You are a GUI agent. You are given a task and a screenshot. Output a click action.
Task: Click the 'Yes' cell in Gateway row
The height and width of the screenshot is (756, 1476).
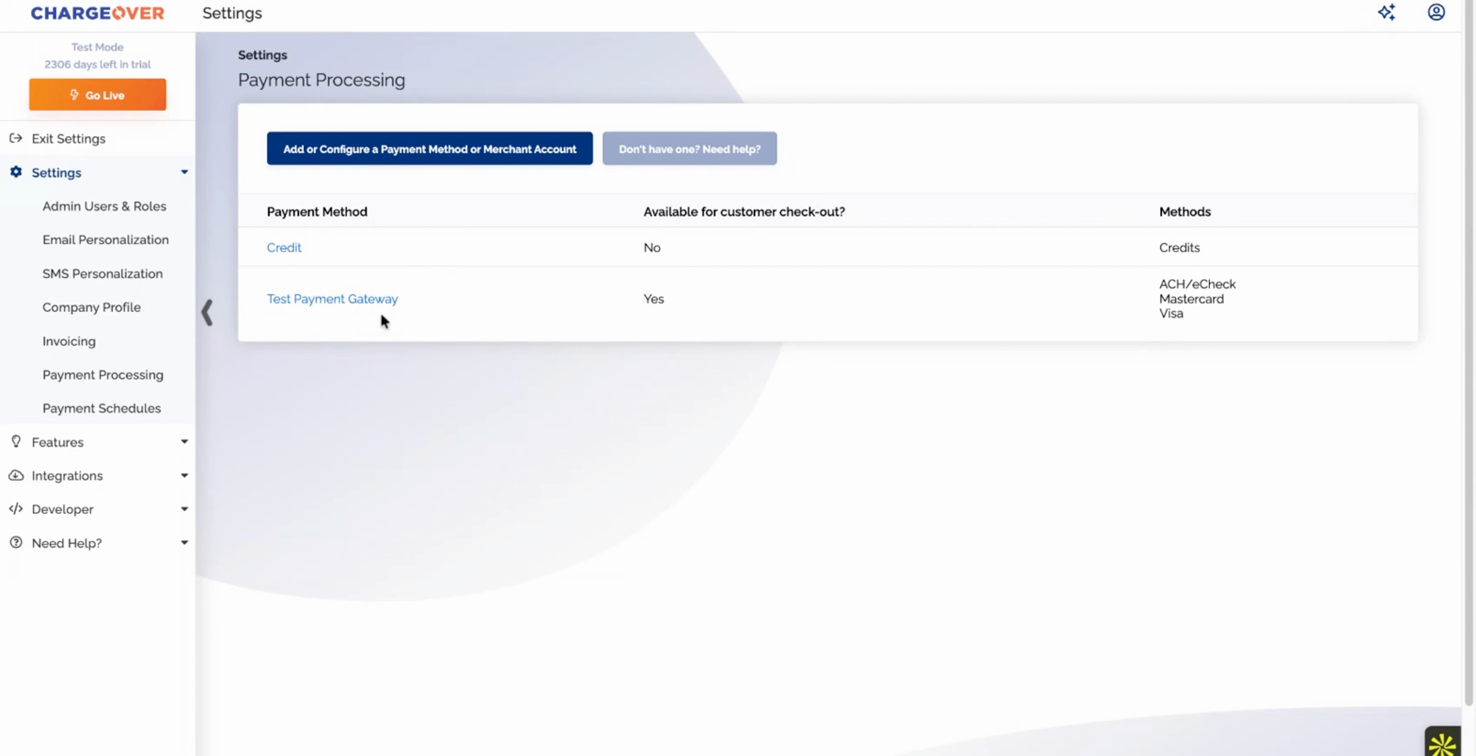pos(653,299)
